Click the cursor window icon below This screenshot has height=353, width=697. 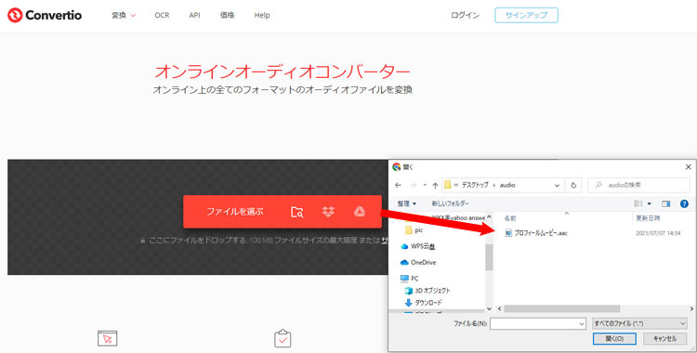(107, 339)
